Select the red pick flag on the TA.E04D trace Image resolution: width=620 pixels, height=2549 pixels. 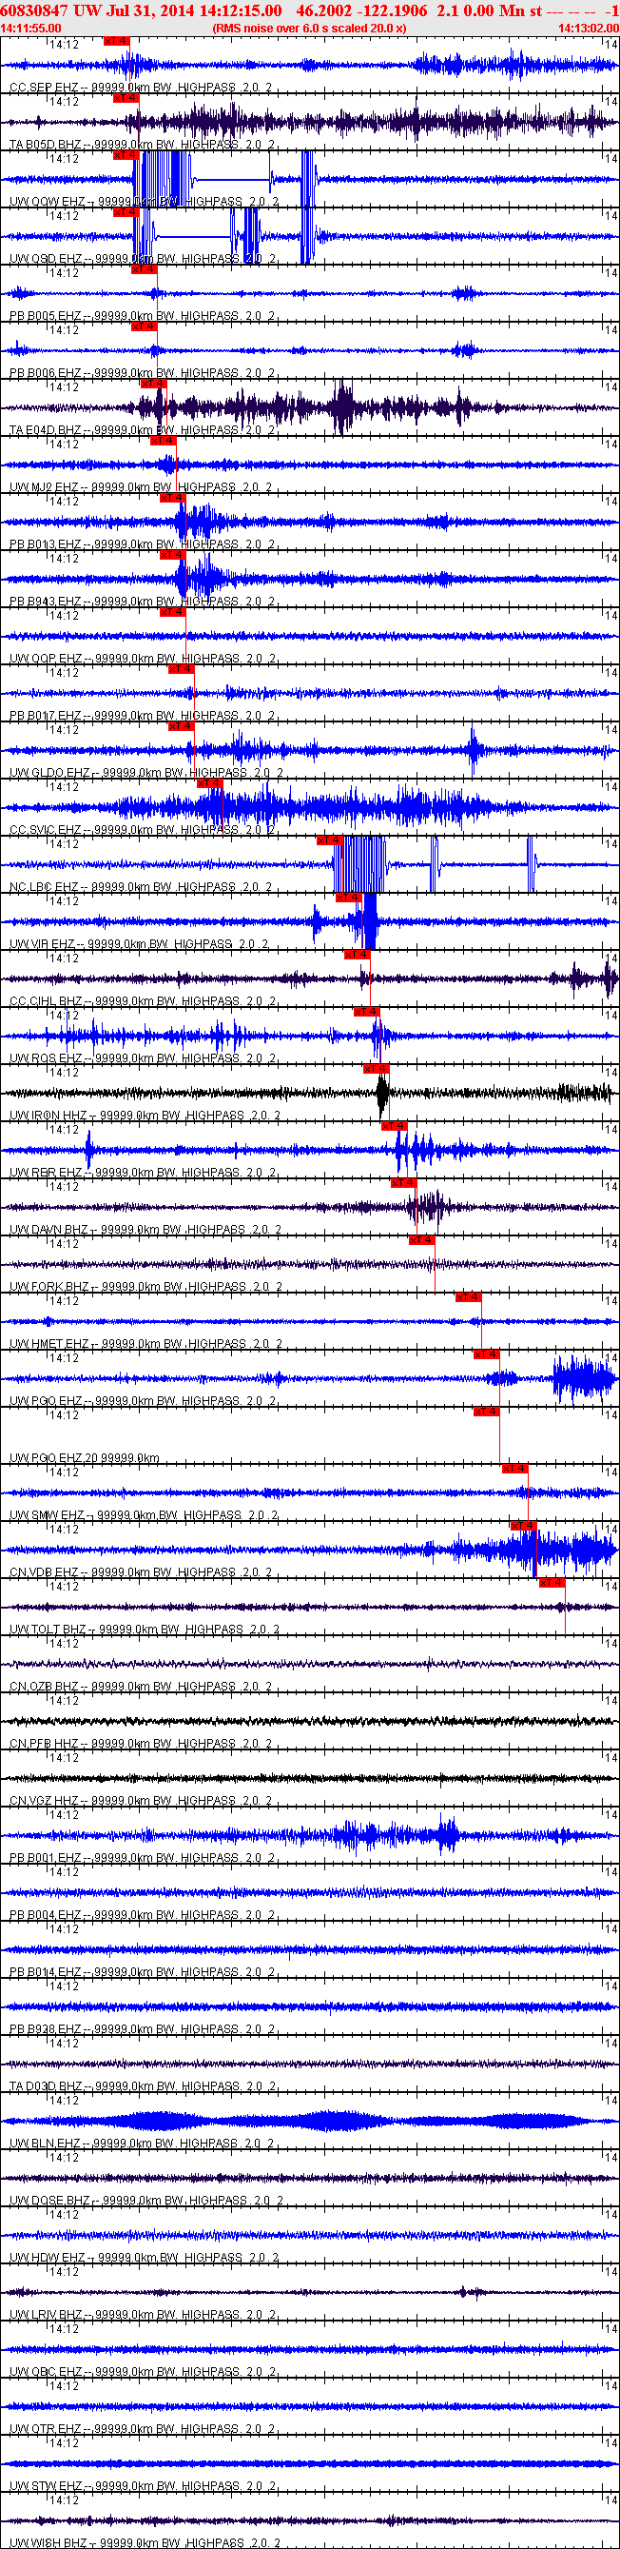click(x=152, y=383)
